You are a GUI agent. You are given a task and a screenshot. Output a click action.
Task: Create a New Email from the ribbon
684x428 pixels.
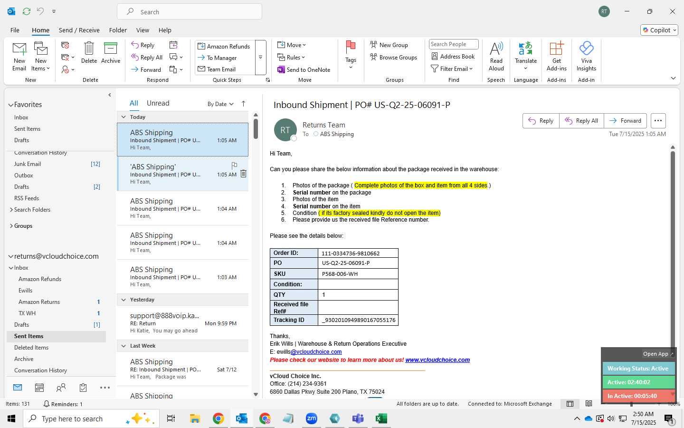[x=19, y=56]
